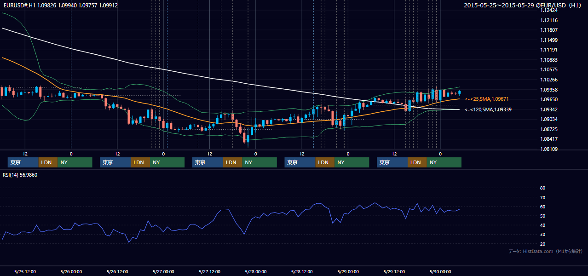
Task: Click RSI scale value 70
Action: (x=542, y=197)
